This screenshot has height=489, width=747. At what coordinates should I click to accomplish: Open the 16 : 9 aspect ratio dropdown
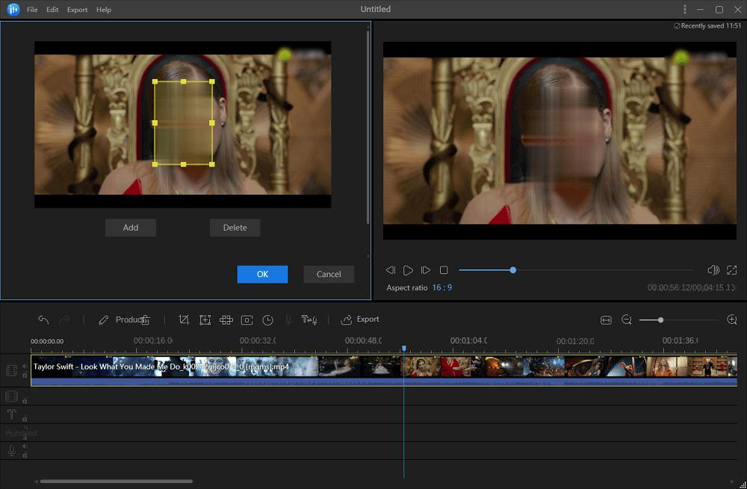pos(441,287)
